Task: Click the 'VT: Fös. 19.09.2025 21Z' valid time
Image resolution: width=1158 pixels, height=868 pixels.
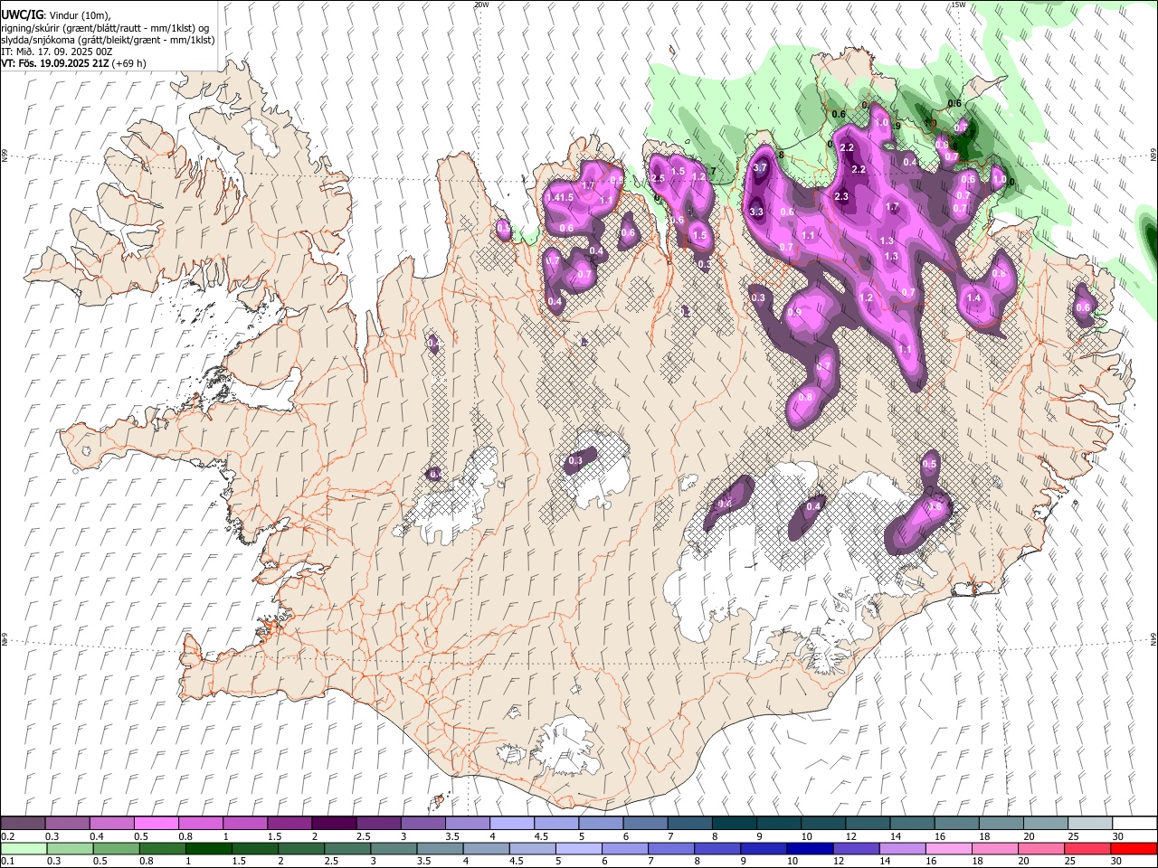Action: tap(56, 63)
